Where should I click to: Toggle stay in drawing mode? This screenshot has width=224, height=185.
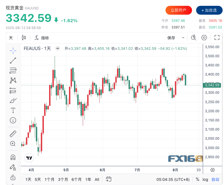[x=13, y=167]
